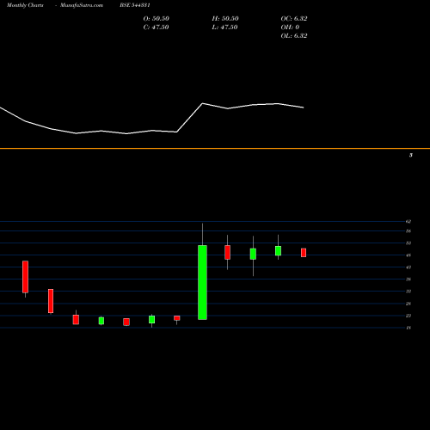The image size is (430, 430).
Task: Click the "58" price axis label
Action: [x=408, y=231]
